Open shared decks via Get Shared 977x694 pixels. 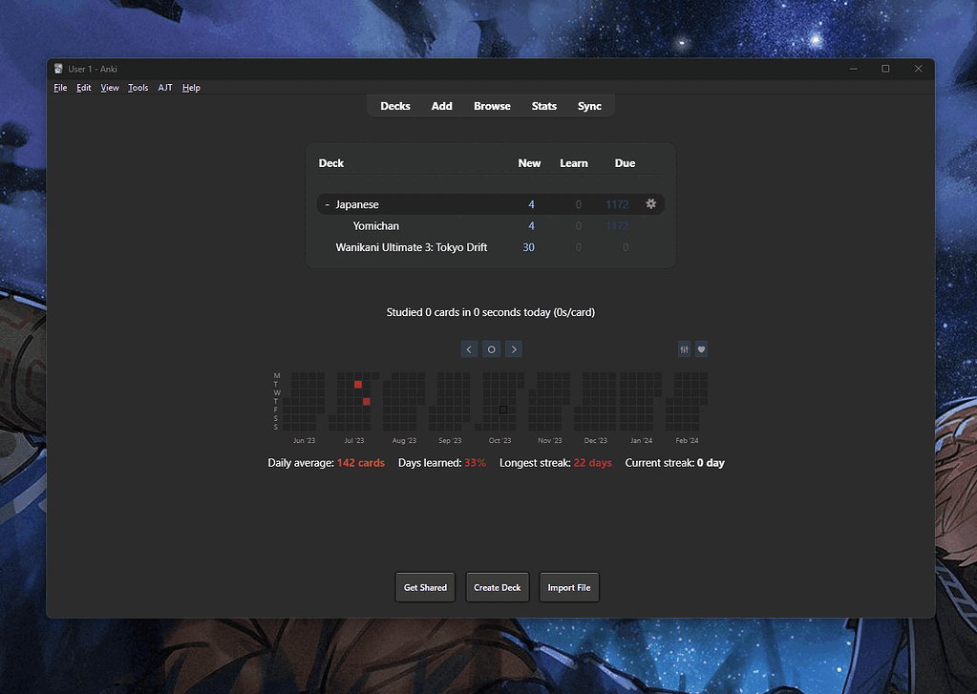click(x=424, y=587)
